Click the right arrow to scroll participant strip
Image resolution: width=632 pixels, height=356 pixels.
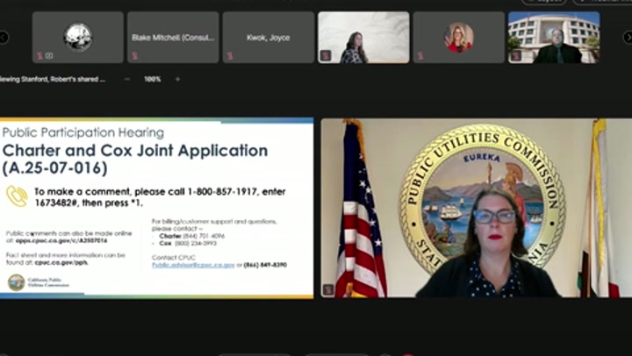coord(627,37)
